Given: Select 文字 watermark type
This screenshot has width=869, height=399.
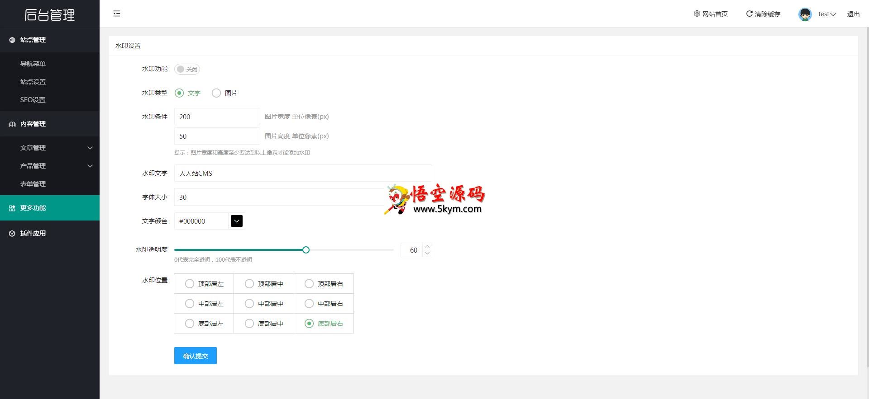Looking at the screenshot, I should [x=187, y=93].
